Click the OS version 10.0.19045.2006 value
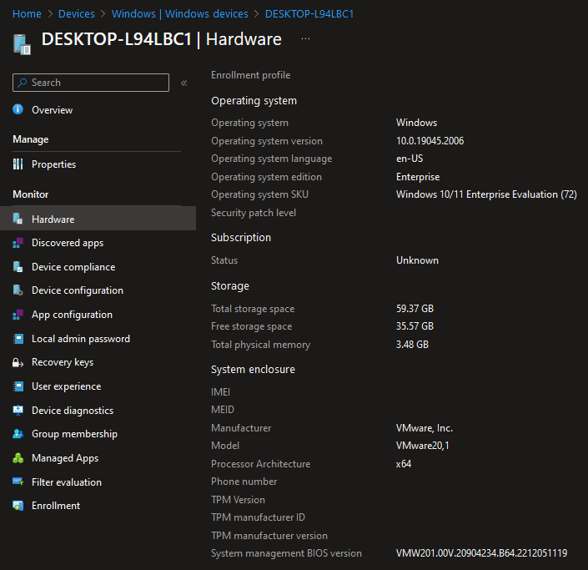The height and width of the screenshot is (570, 588). coord(430,141)
